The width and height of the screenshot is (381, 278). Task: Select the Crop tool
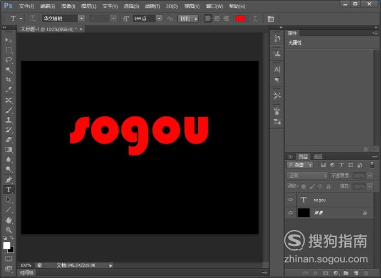(9, 80)
